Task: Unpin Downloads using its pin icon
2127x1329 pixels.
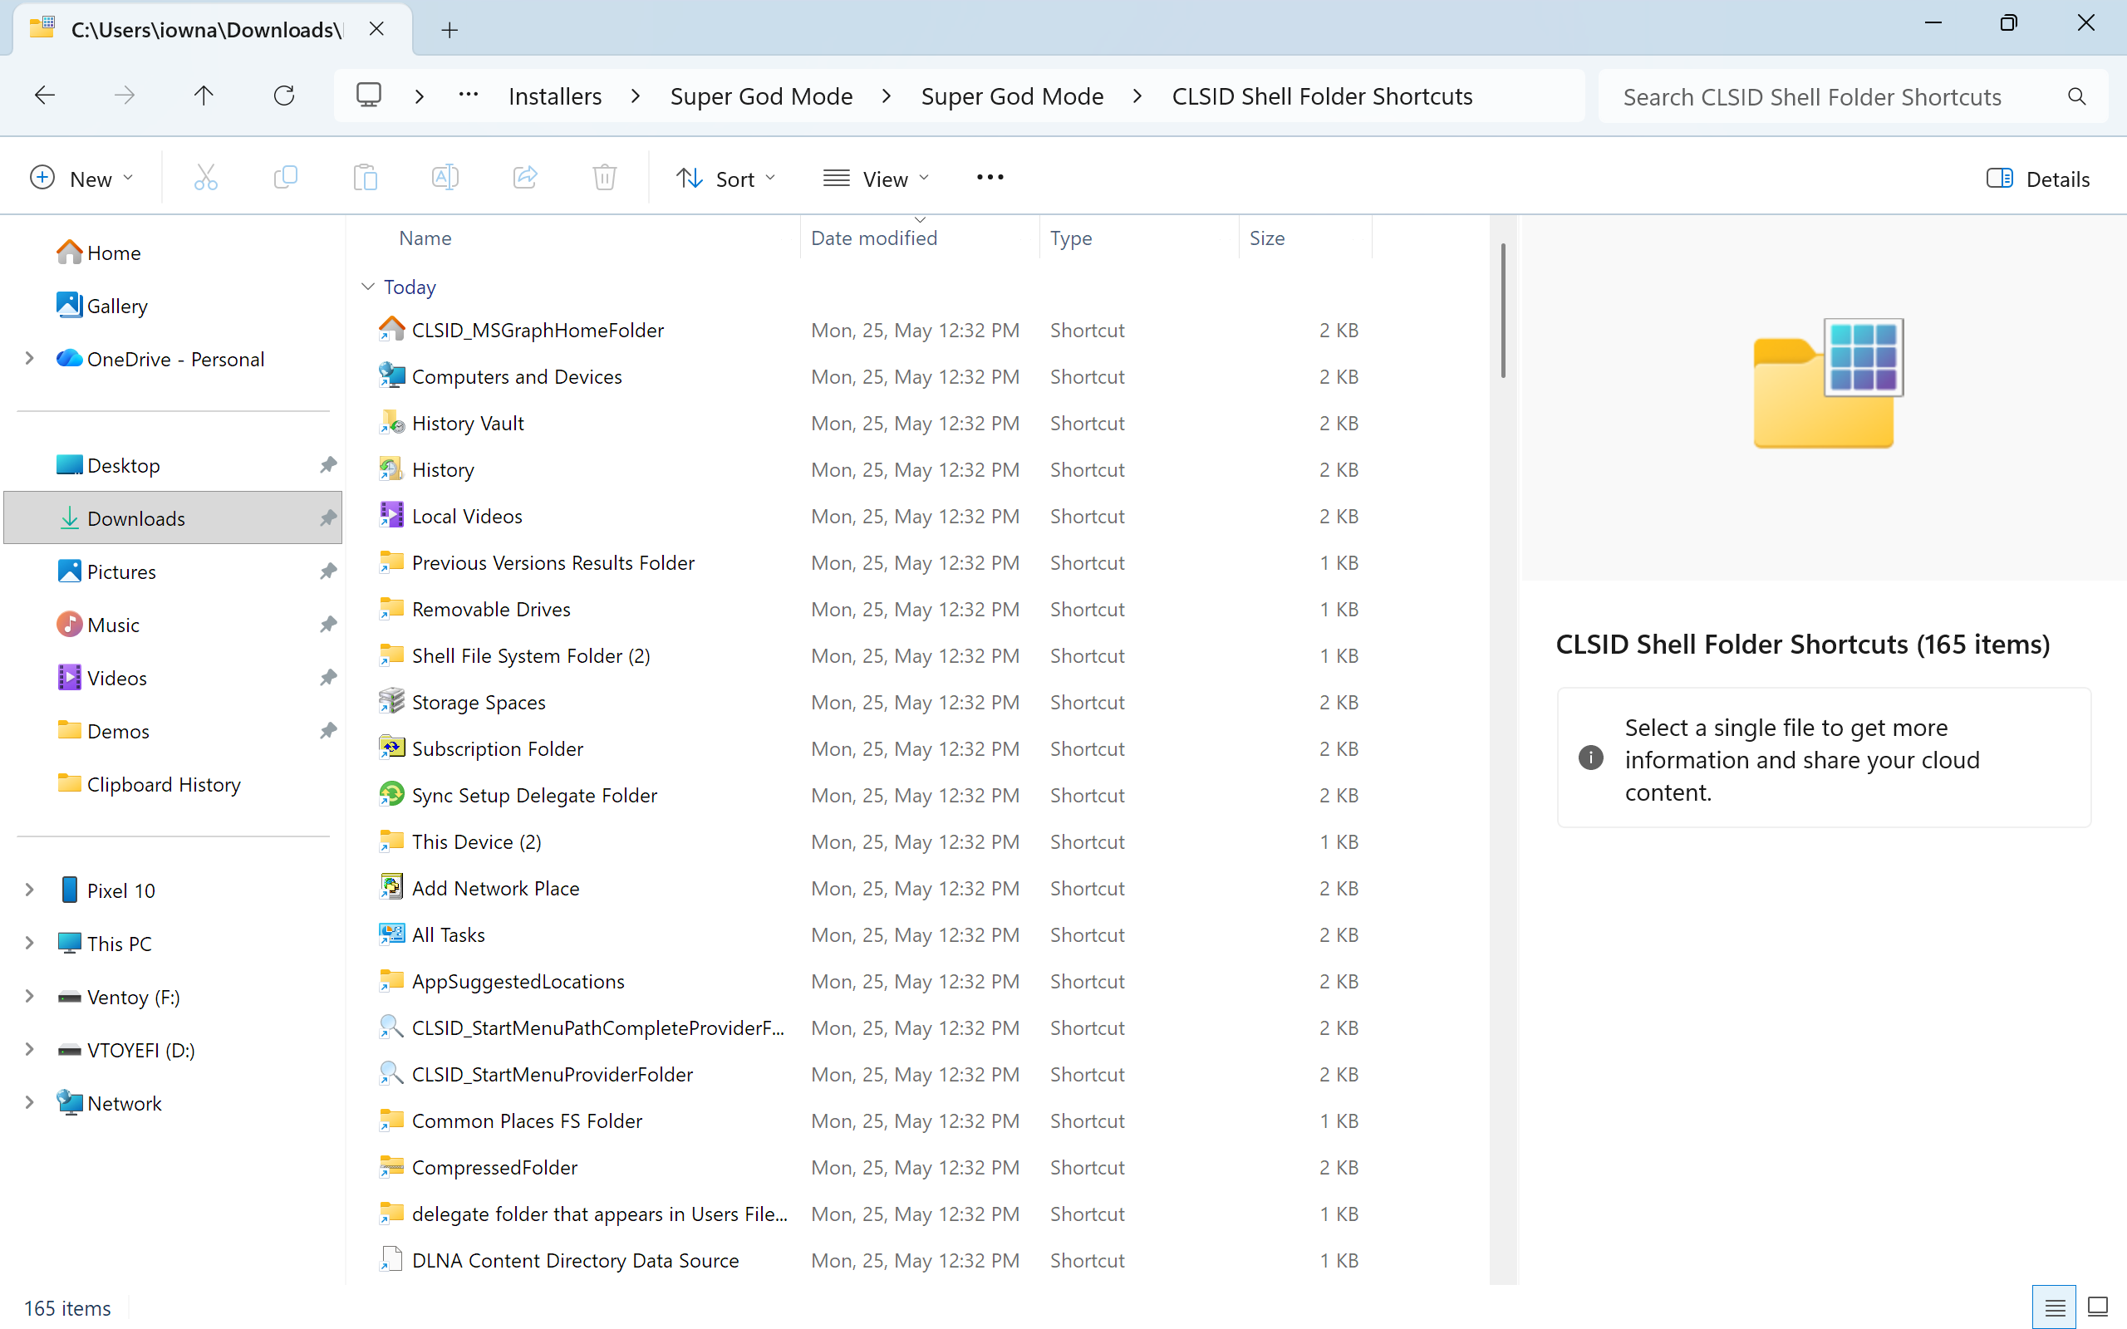Action: pyautogui.click(x=328, y=517)
